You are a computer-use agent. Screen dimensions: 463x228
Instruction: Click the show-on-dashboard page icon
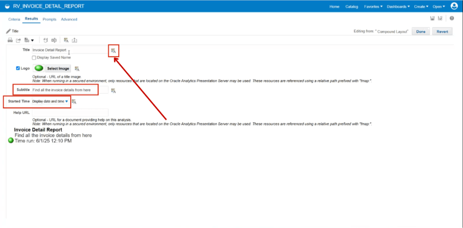tap(27, 40)
